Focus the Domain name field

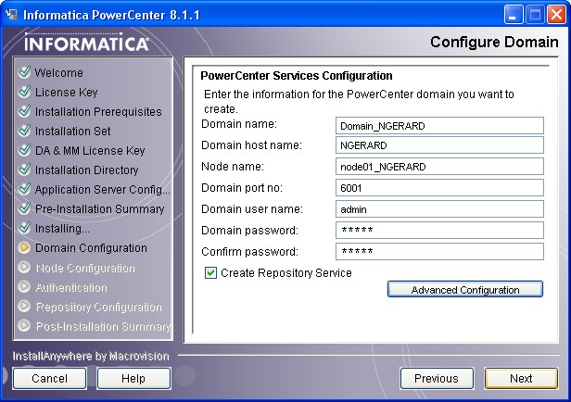coord(439,126)
